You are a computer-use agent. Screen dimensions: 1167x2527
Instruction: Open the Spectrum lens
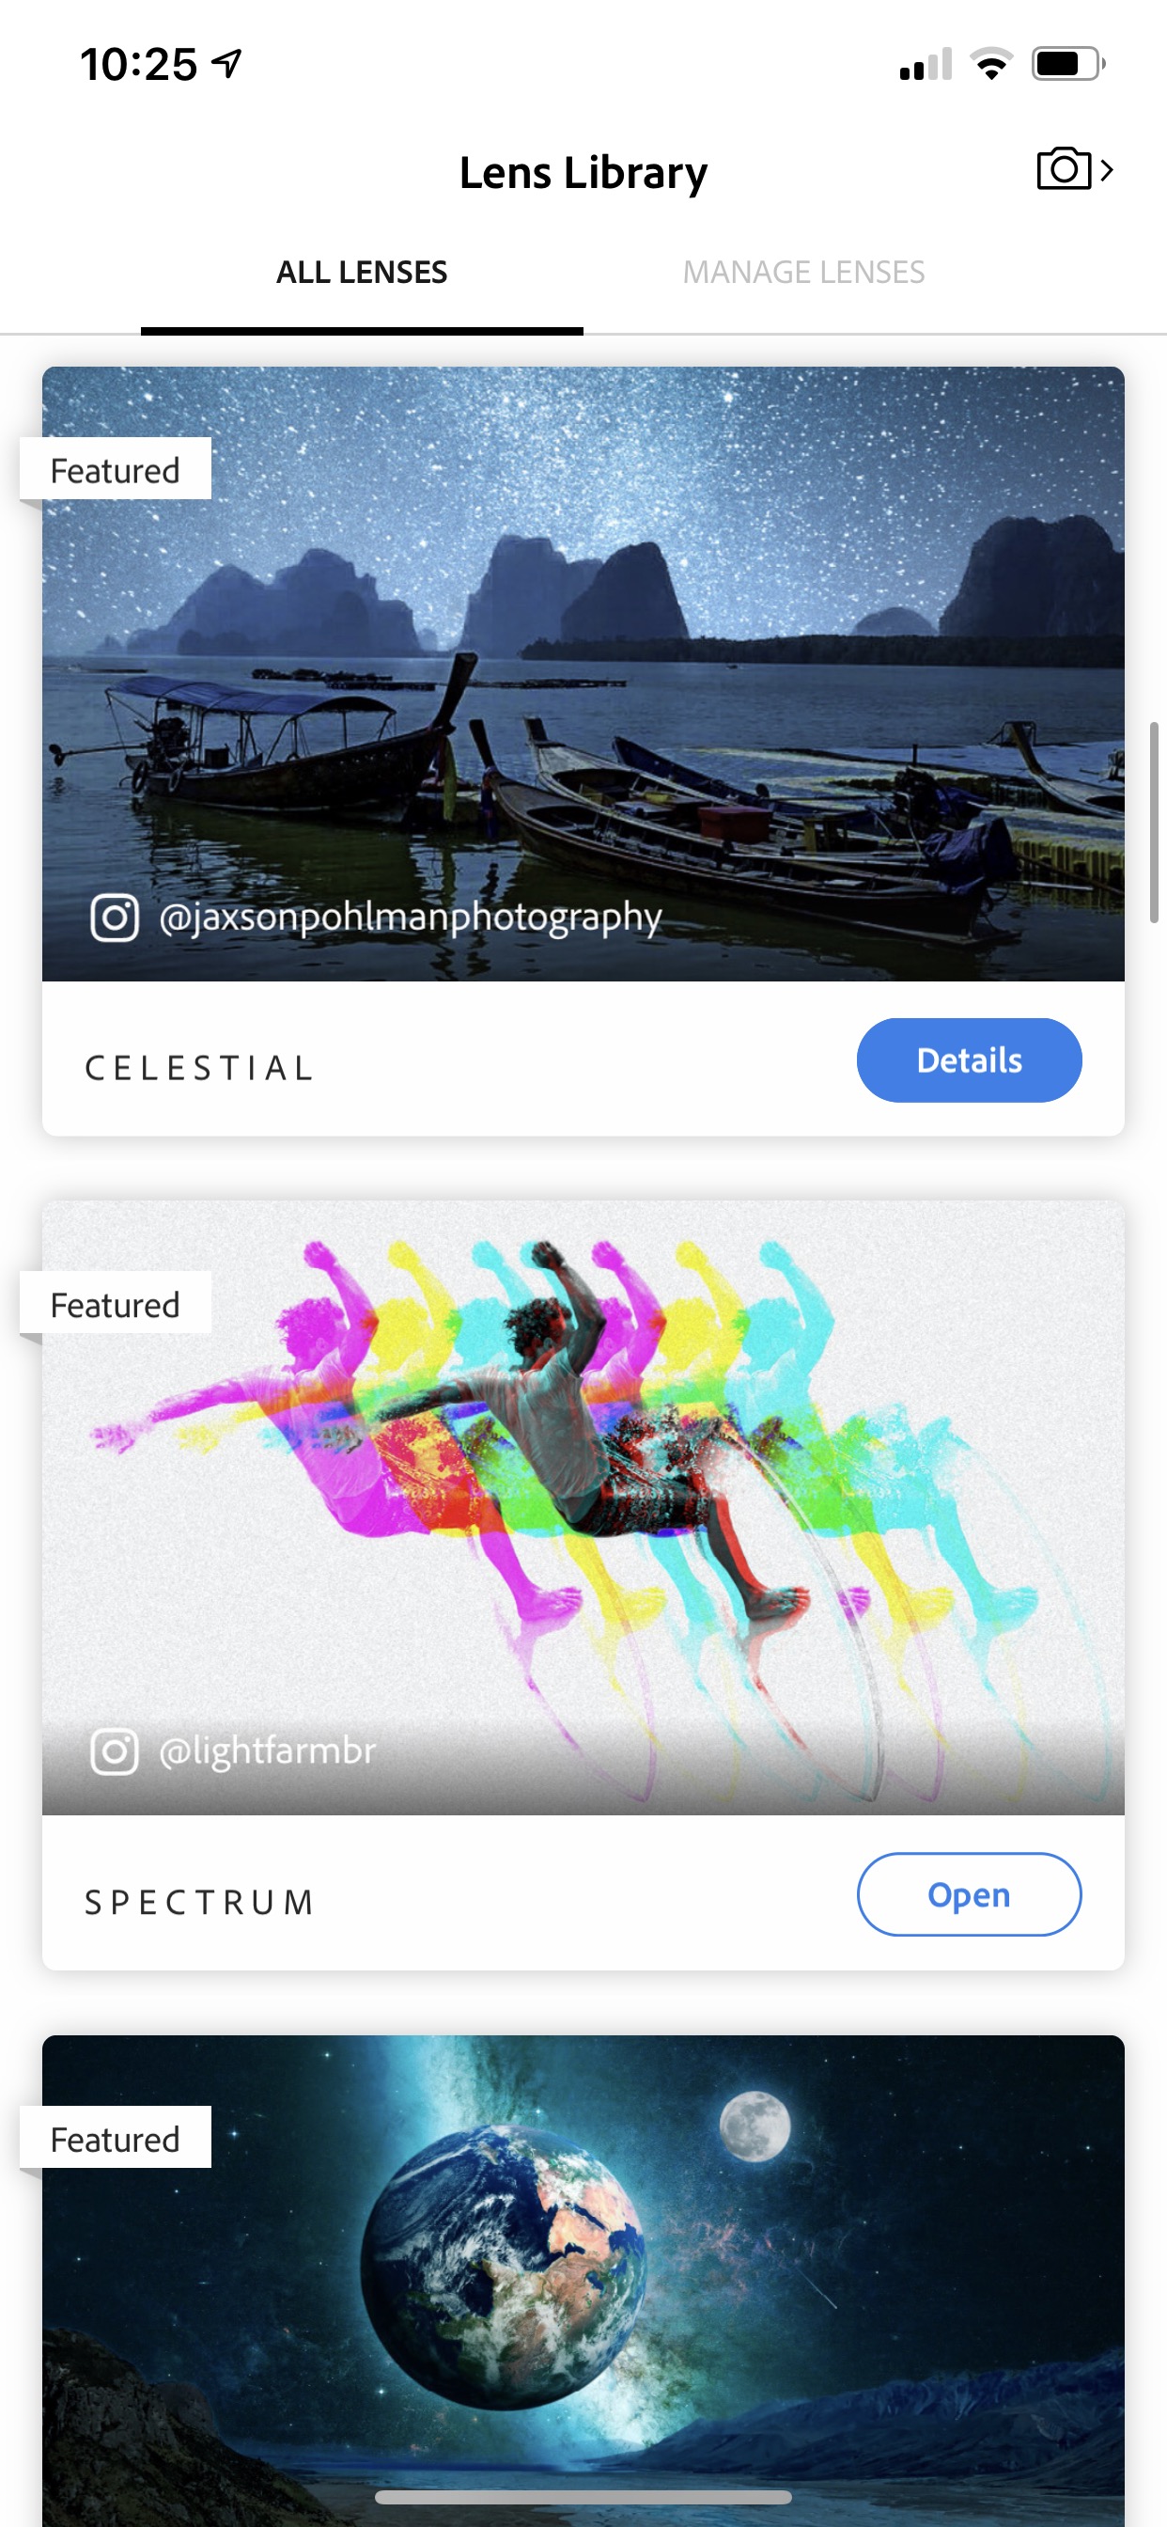pyautogui.click(x=969, y=1893)
